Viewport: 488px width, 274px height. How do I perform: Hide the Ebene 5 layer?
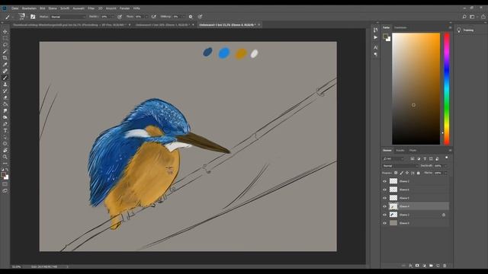click(384, 198)
